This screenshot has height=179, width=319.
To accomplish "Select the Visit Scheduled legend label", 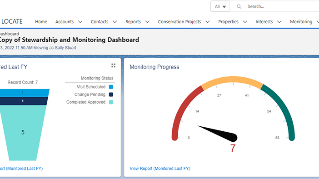I will click(91, 87).
